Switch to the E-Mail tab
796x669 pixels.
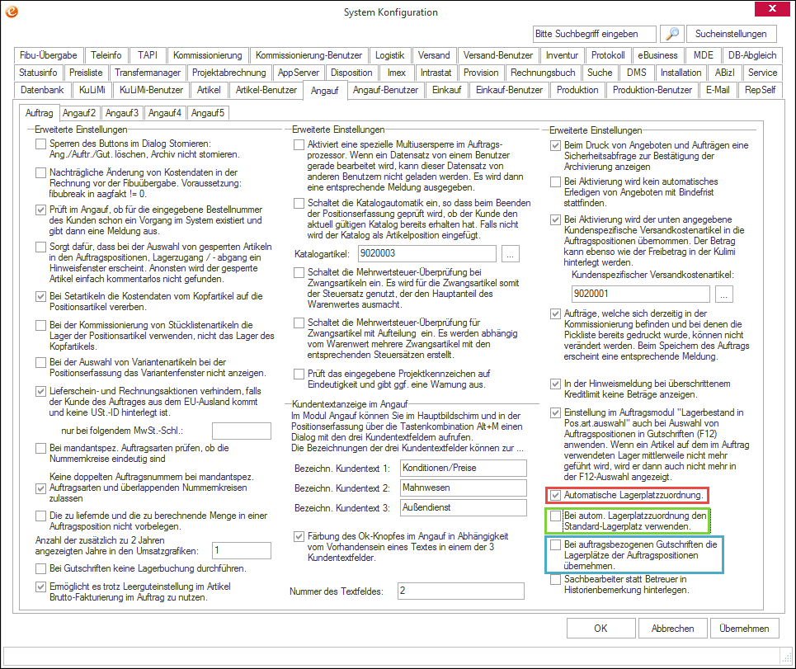(718, 90)
